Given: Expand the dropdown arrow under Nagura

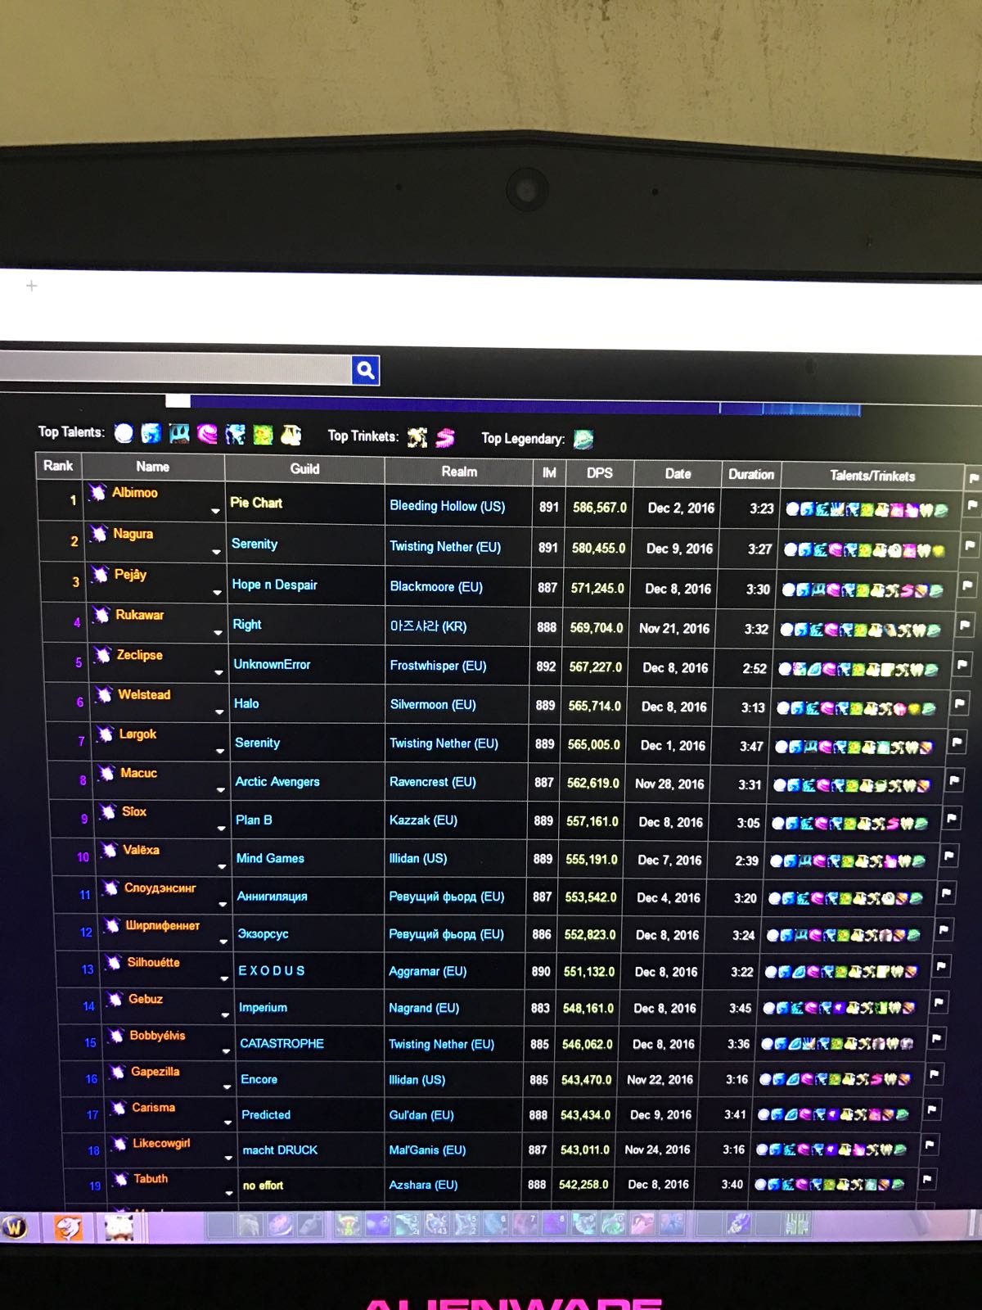Looking at the screenshot, I should 216,552.
